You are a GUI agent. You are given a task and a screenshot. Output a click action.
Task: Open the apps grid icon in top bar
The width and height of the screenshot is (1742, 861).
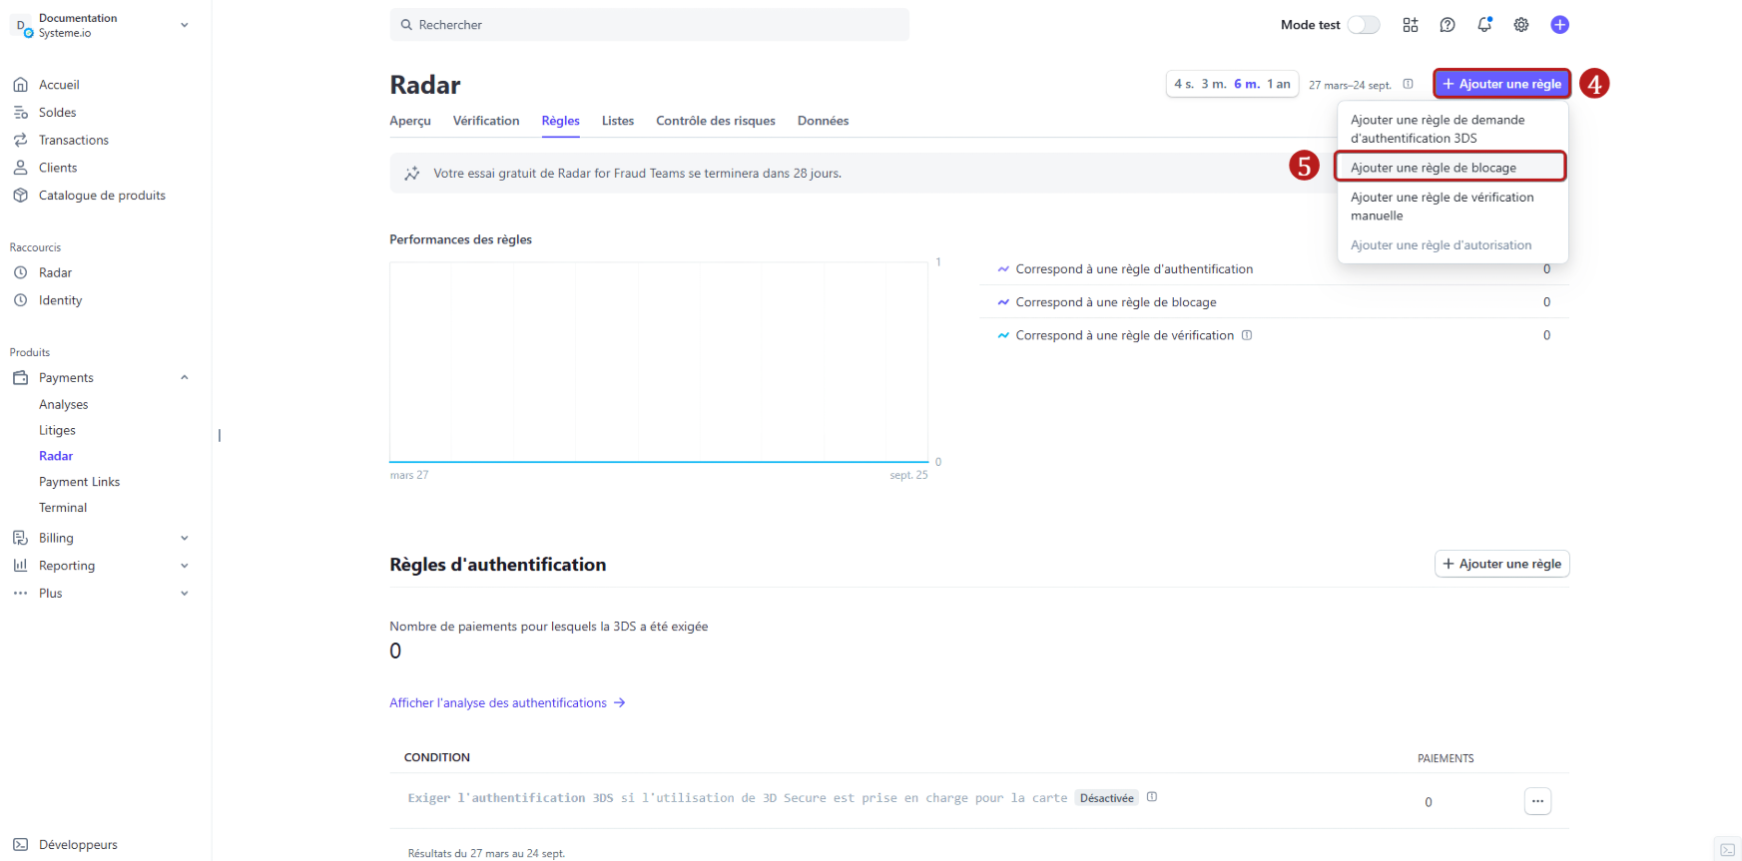coord(1410,25)
